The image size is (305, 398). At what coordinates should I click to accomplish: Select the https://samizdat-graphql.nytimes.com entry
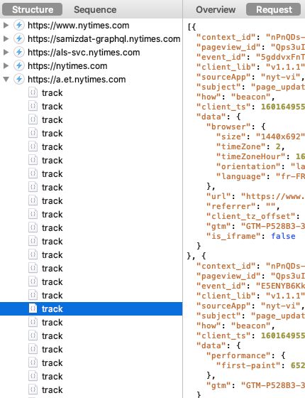(x=104, y=39)
